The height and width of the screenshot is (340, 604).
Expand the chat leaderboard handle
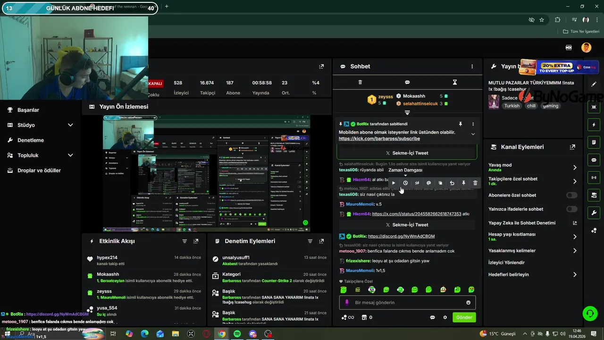407,113
